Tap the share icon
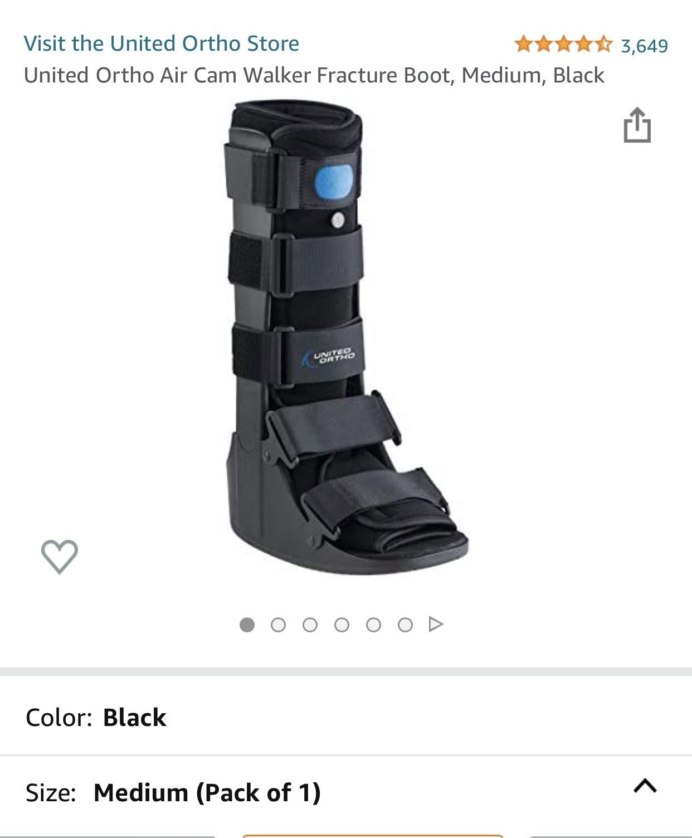 pyautogui.click(x=637, y=125)
